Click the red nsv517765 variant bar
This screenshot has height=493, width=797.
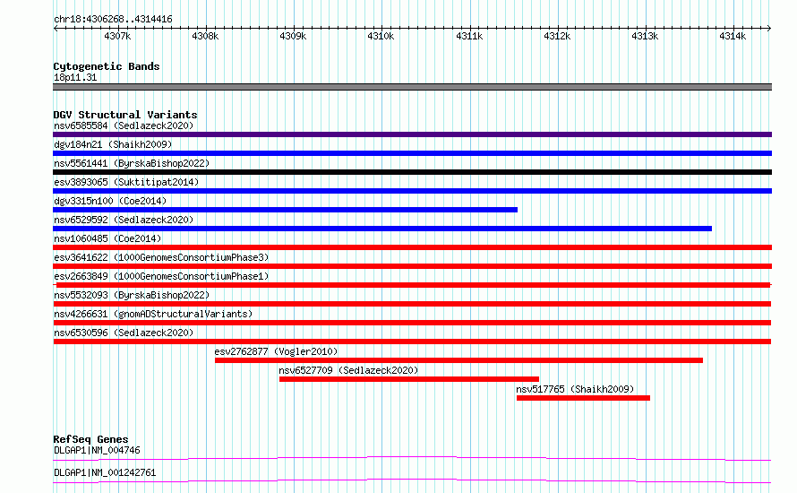pos(583,398)
